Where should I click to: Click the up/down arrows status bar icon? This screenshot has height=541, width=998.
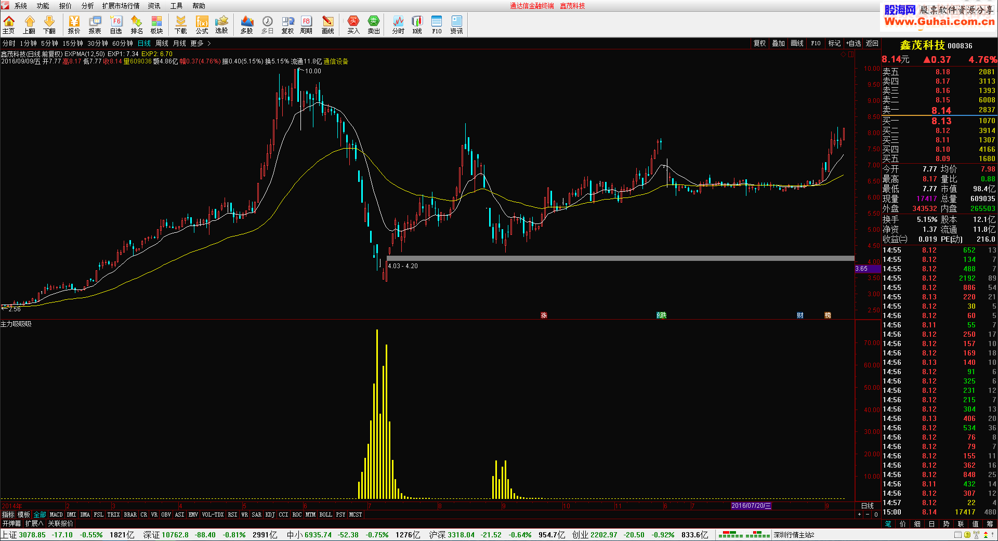(985, 535)
